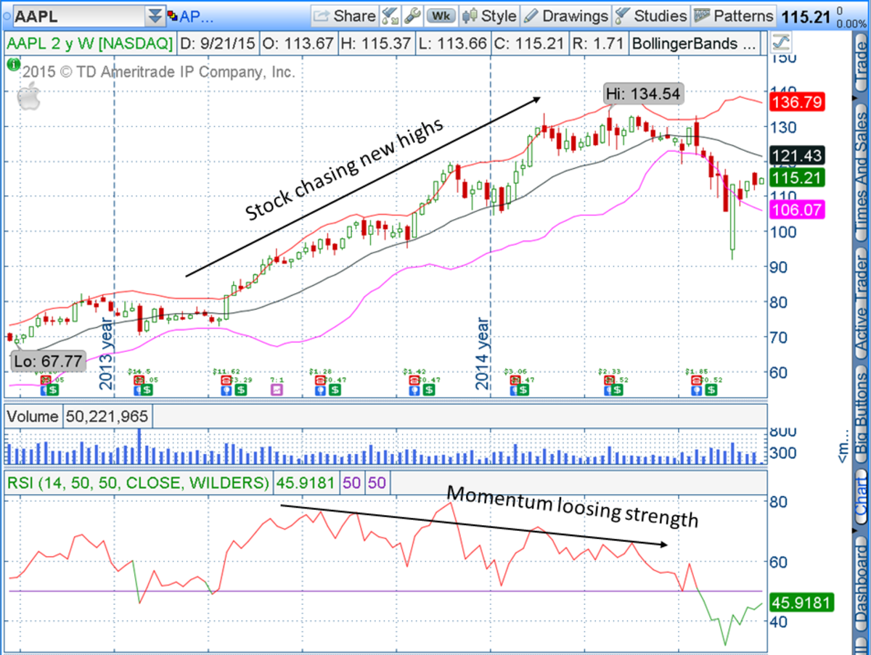871x655 pixels.
Task: Toggle the Wk weekly aggregation button
Action: coord(440,15)
